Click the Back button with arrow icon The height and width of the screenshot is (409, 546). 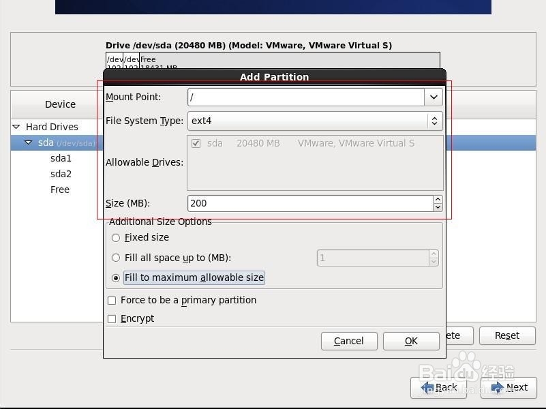[x=440, y=387]
